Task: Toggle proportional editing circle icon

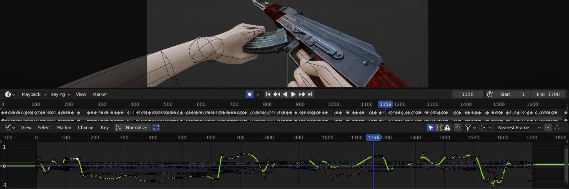Action: click(x=548, y=128)
